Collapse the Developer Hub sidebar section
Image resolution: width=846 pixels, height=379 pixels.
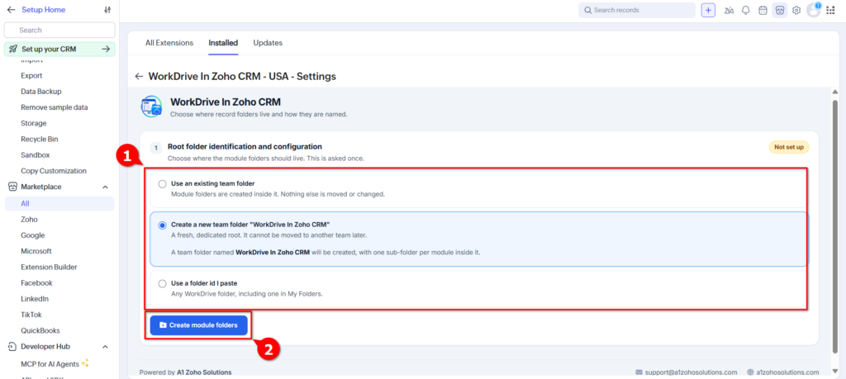point(105,347)
